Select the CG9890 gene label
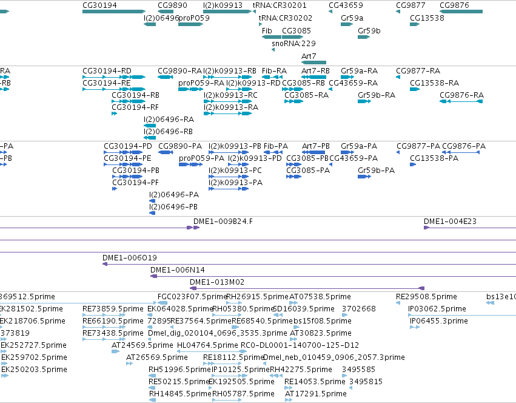516x403 pixels. [x=172, y=5]
